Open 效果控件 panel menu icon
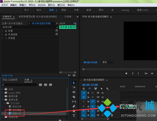157x121 pixels. pyautogui.click(x=14, y=17)
